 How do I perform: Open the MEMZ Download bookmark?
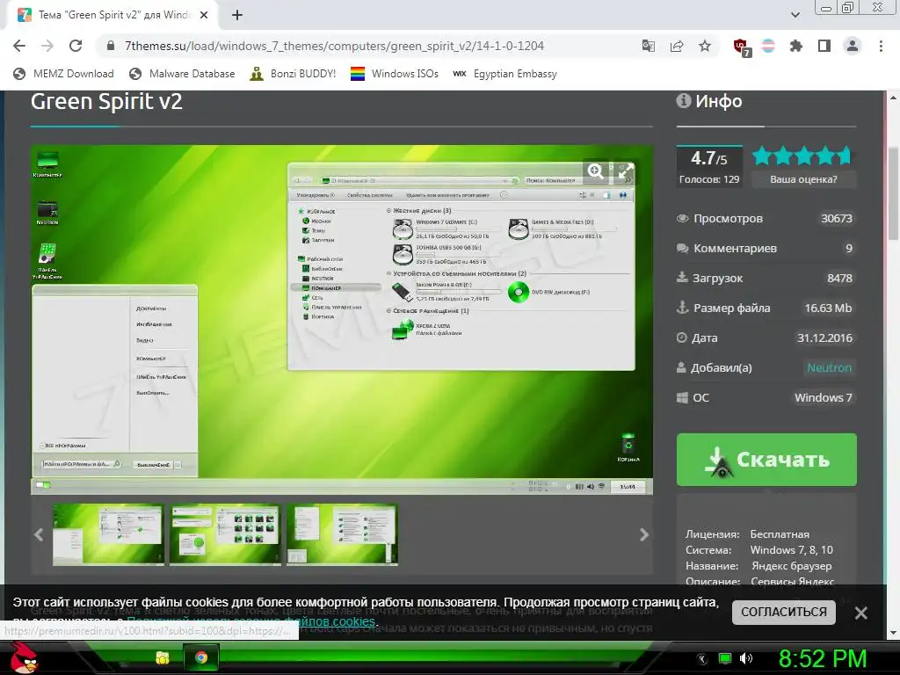63,74
